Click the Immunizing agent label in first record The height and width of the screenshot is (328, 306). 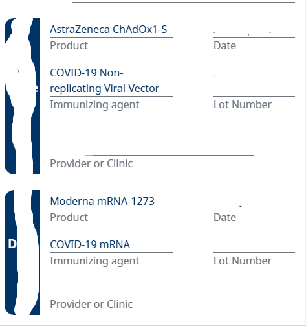click(x=94, y=105)
